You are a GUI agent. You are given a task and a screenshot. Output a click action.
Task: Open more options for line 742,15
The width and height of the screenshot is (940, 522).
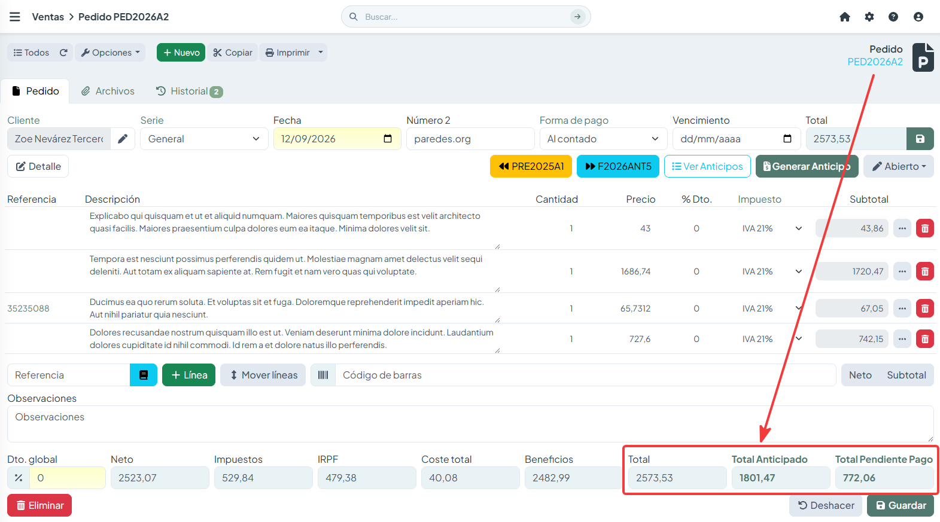tap(902, 339)
